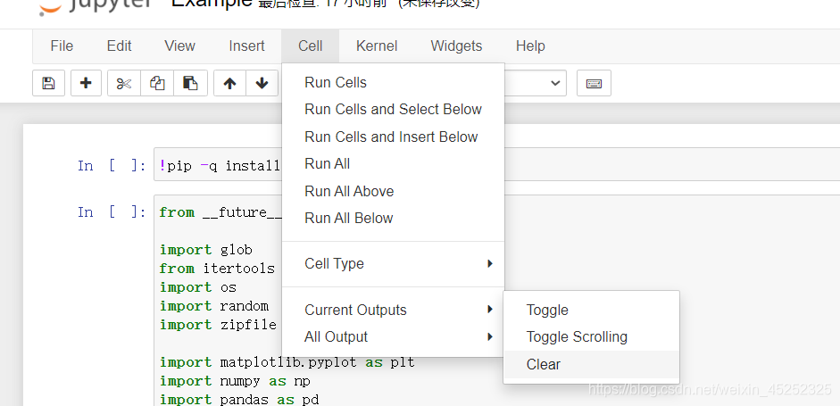Choose Run Cells and Select Below

pos(393,109)
